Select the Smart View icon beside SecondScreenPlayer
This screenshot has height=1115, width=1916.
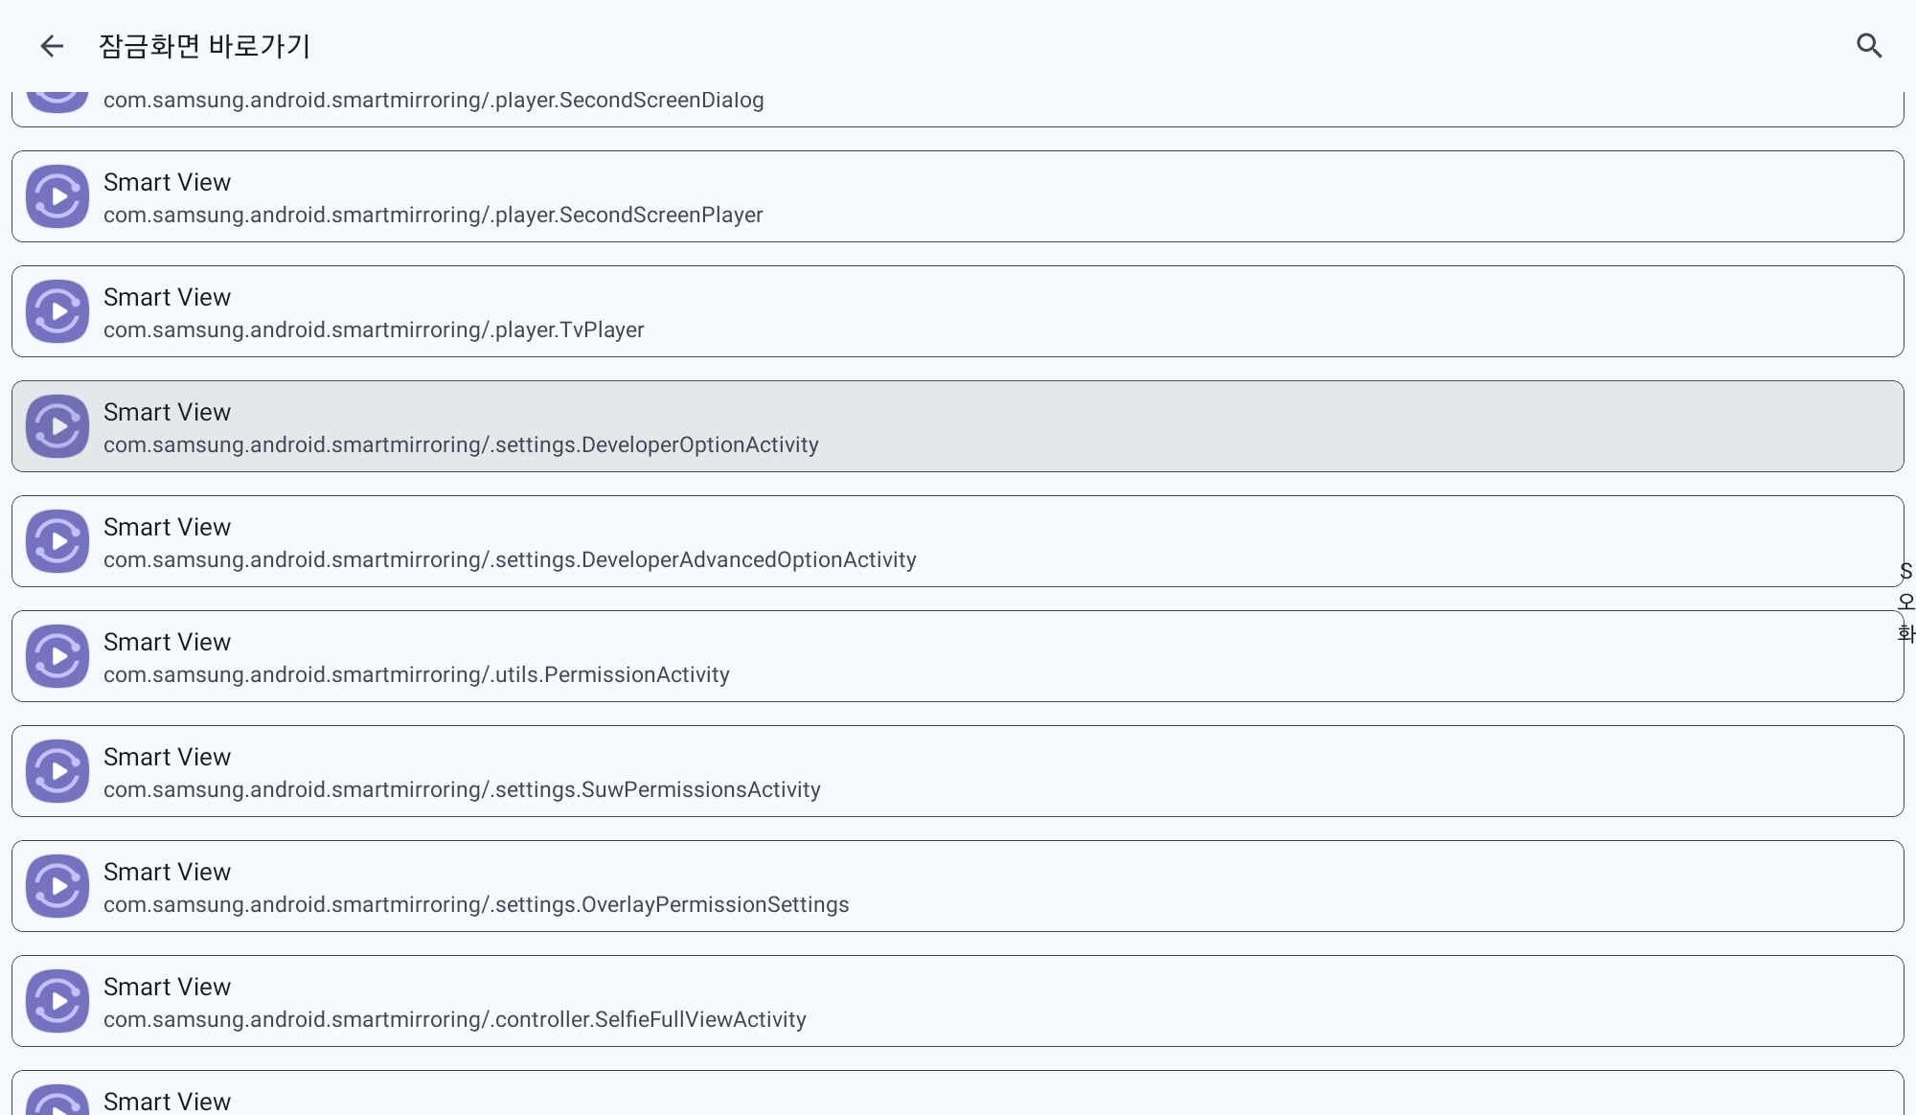(57, 195)
